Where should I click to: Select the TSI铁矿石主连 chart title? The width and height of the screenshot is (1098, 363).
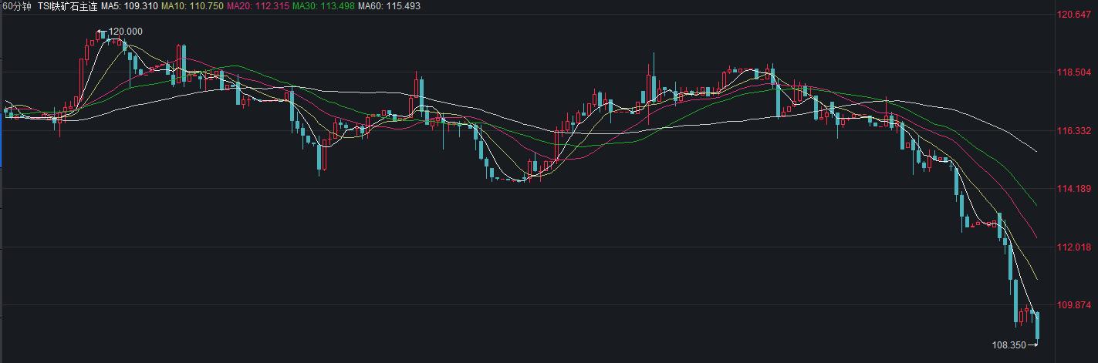point(70,6)
